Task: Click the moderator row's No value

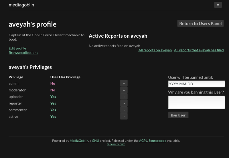Action: [x=53, y=90]
